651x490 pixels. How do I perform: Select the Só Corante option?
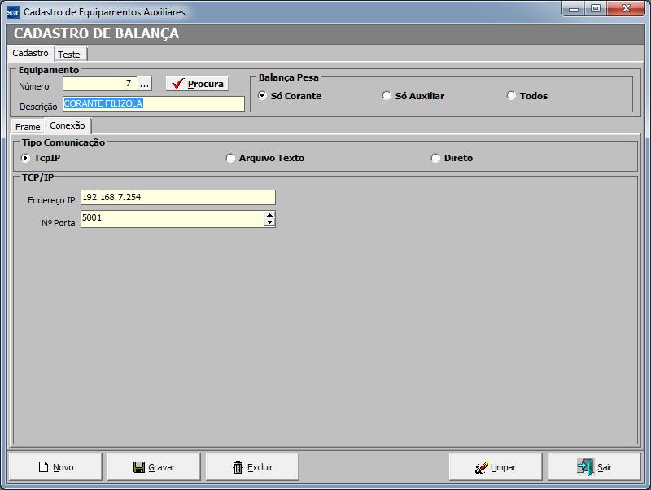click(x=262, y=96)
